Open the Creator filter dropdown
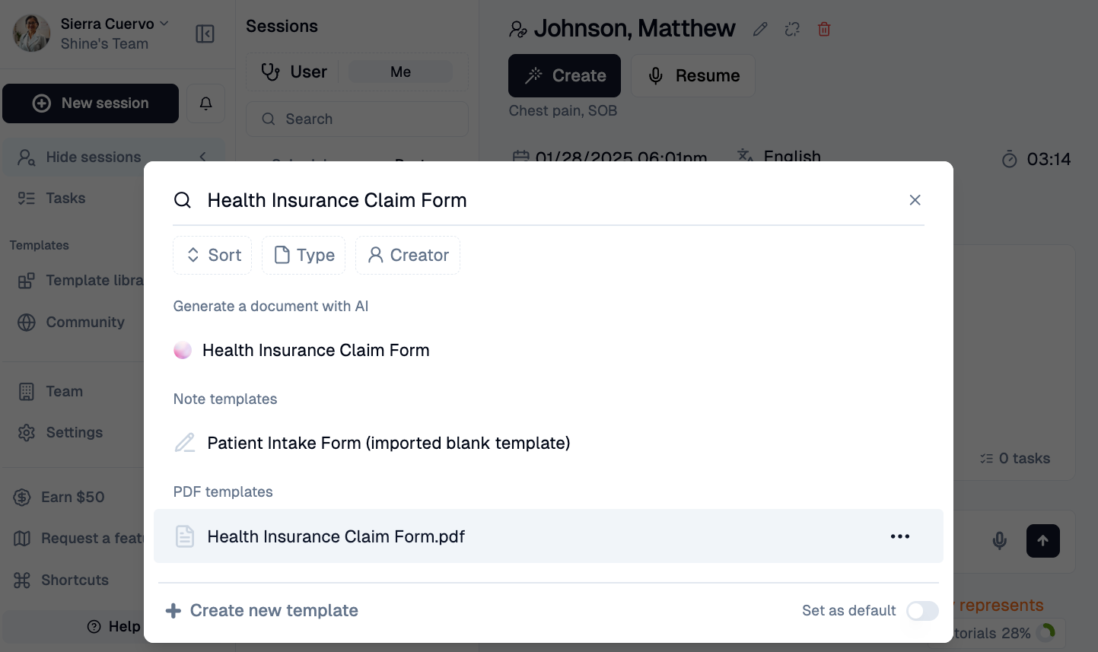The height and width of the screenshot is (652, 1098). pos(407,255)
